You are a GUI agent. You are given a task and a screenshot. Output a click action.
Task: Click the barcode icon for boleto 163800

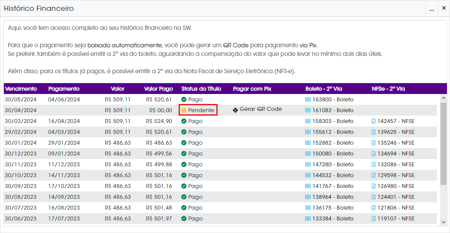click(308, 100)
